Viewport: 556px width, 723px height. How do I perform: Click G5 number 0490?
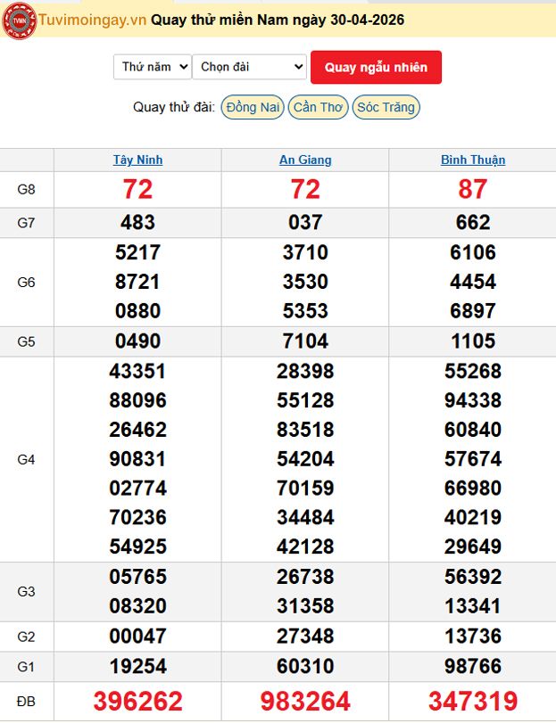(x=138, y=341)
